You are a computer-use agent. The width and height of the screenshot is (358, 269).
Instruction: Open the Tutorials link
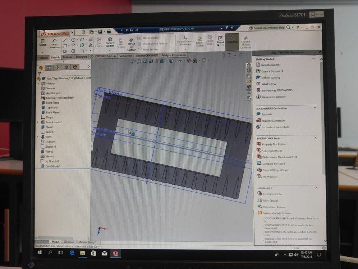pyautogui.click(x=267, y=115)
